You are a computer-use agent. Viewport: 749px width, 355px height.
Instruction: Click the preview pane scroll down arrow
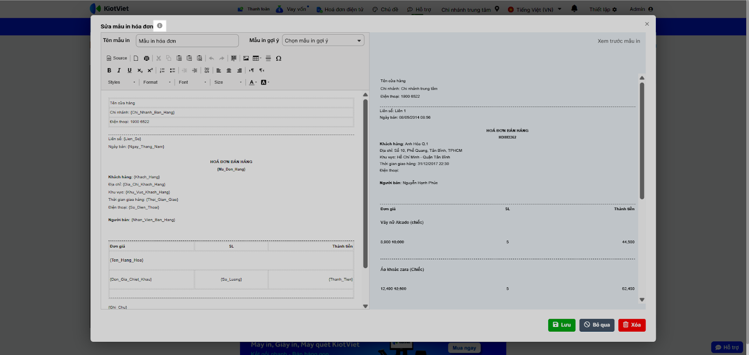pos(642,300)
